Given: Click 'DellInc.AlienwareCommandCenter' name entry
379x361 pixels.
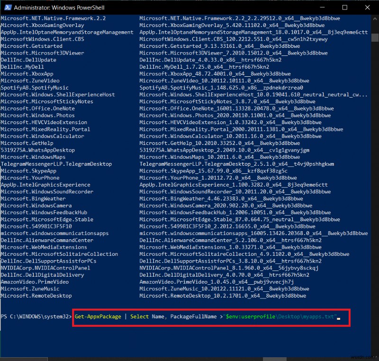Looking at the screenshot, I should 47,240.
